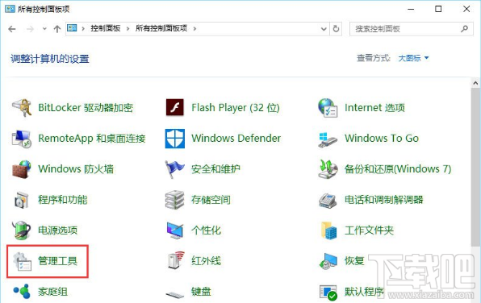Expand chevron after 控制面板 breadcrumb

click(x=128, y=29)
